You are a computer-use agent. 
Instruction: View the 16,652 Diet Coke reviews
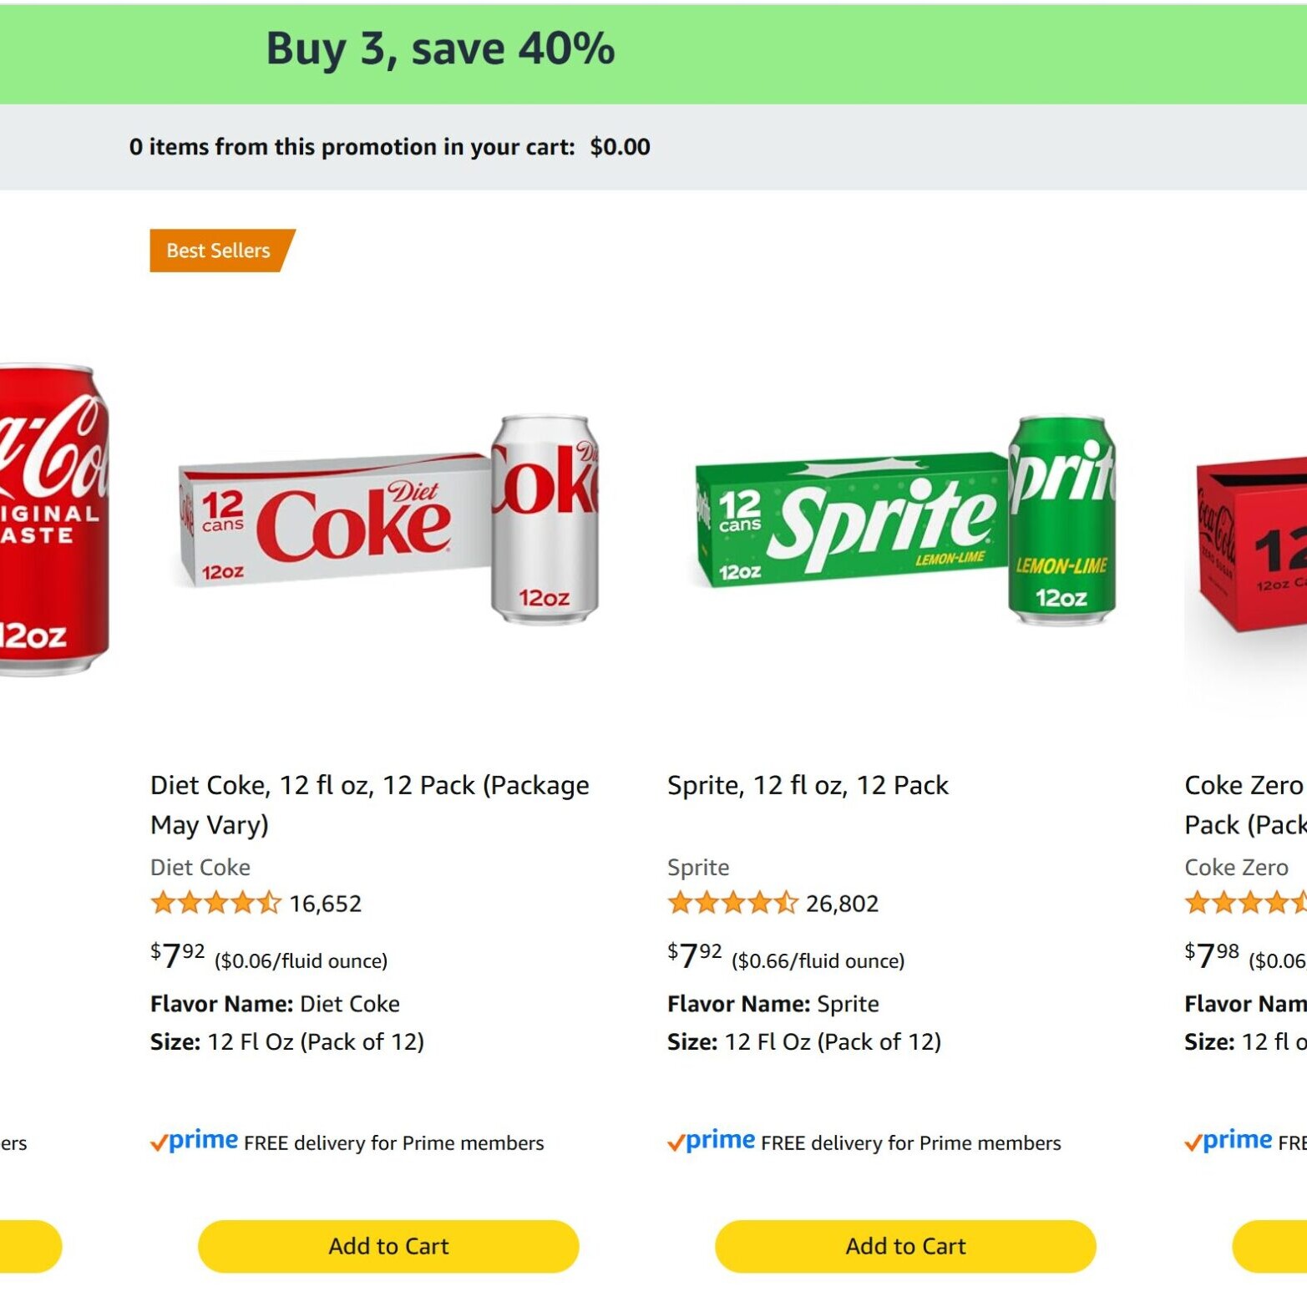[x=326, y=904]
